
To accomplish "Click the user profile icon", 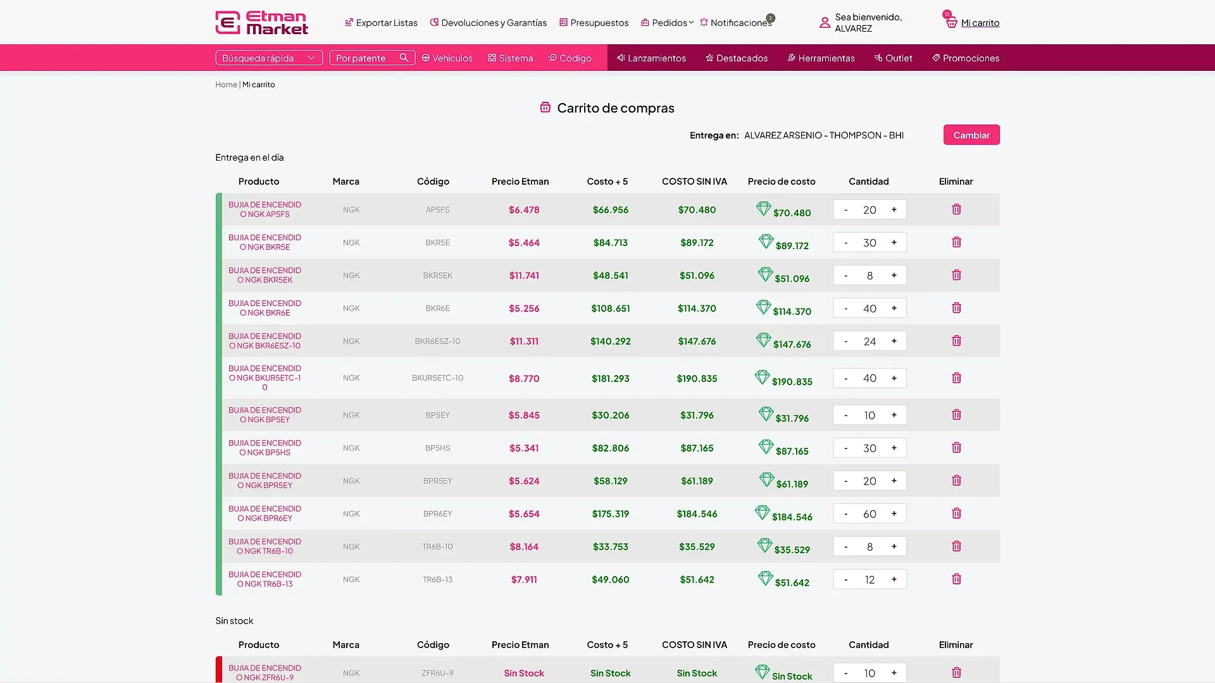I will click(x=825, y=23).
